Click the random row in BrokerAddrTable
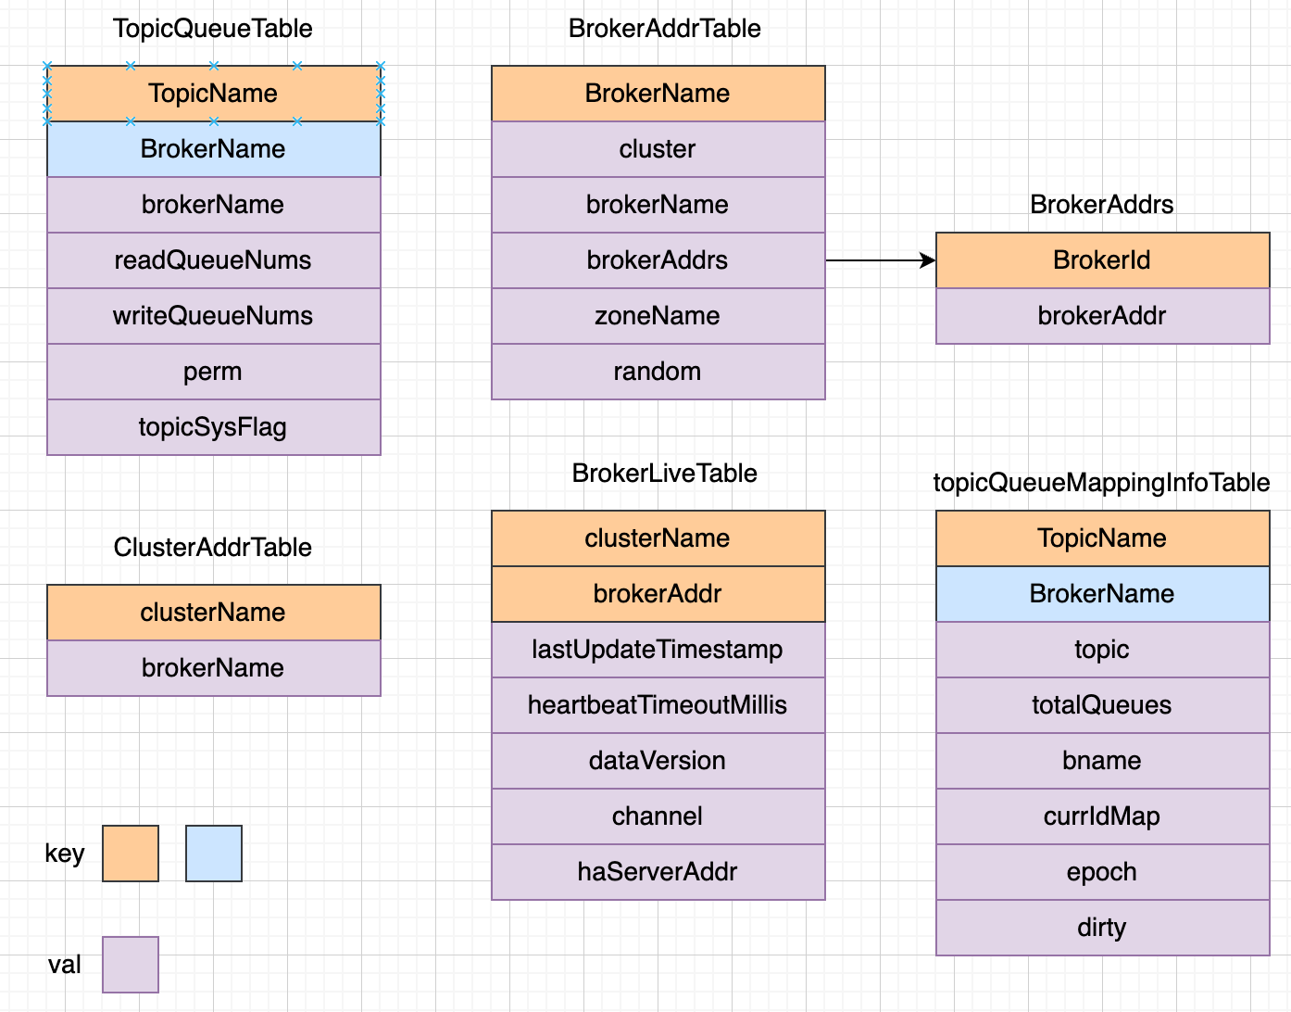Image resolution: width=1291 pixels, height=1012 pixels. (658, 372)
